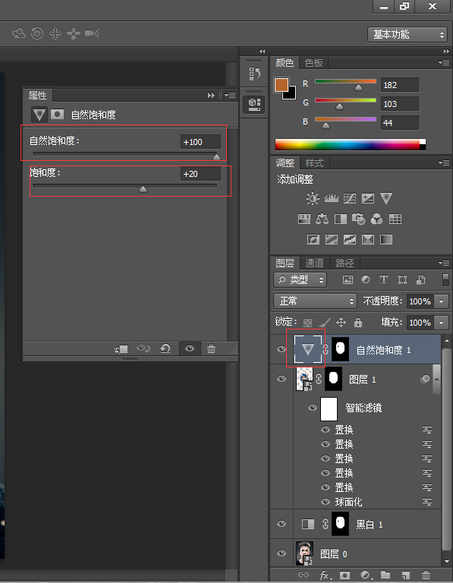
Task: Toggle layer filtering switch on or off
Action: (445, 279)
